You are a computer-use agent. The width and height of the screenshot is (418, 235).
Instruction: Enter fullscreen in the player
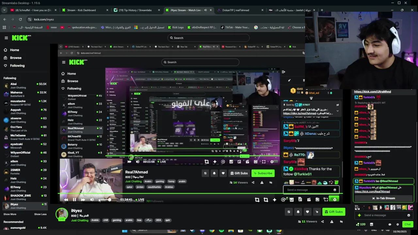click(326, 199)
